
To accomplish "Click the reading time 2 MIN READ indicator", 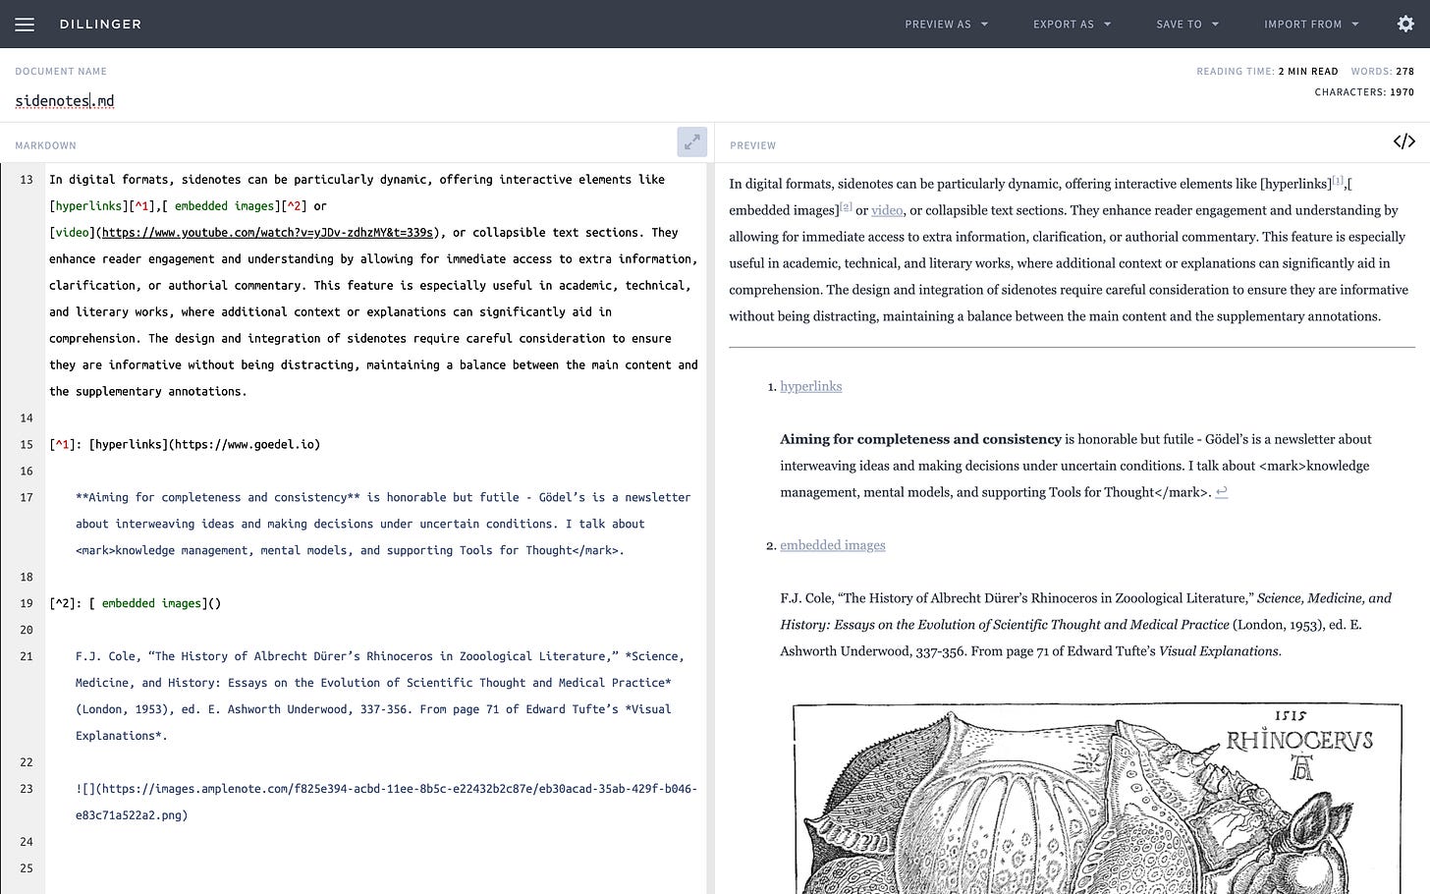I will pyautogui.click(x=1267, y=71).
